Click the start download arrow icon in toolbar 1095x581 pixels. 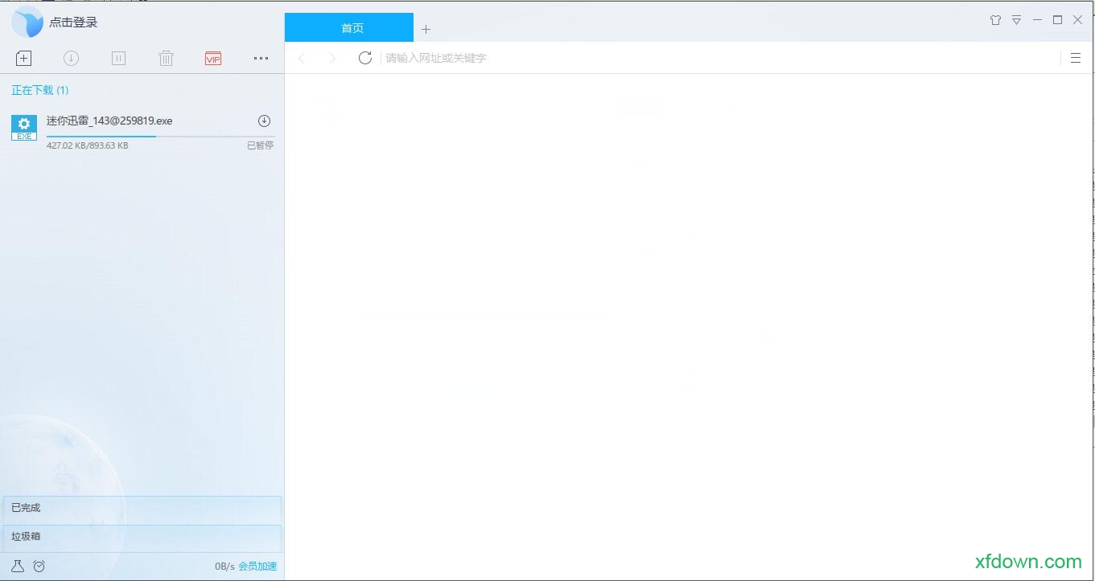coord(71,58)
